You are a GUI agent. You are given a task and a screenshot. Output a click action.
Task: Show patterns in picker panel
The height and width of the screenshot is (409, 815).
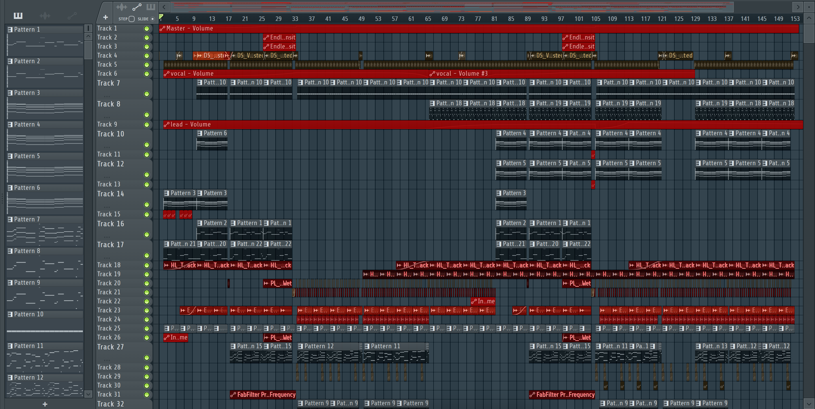(x=18, y=16)
